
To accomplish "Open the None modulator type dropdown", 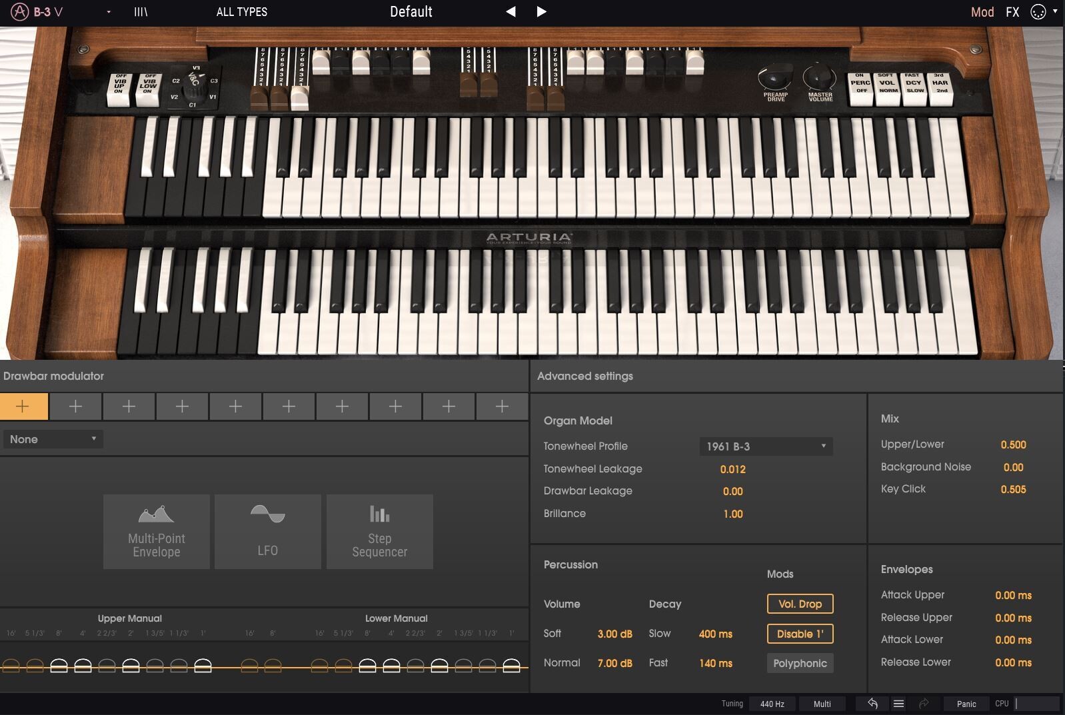I will click(x=53, y=439).
